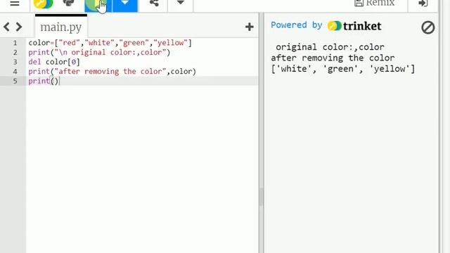Click the Remix button
This screenshot has width=450, height=253.
(374, 3)
